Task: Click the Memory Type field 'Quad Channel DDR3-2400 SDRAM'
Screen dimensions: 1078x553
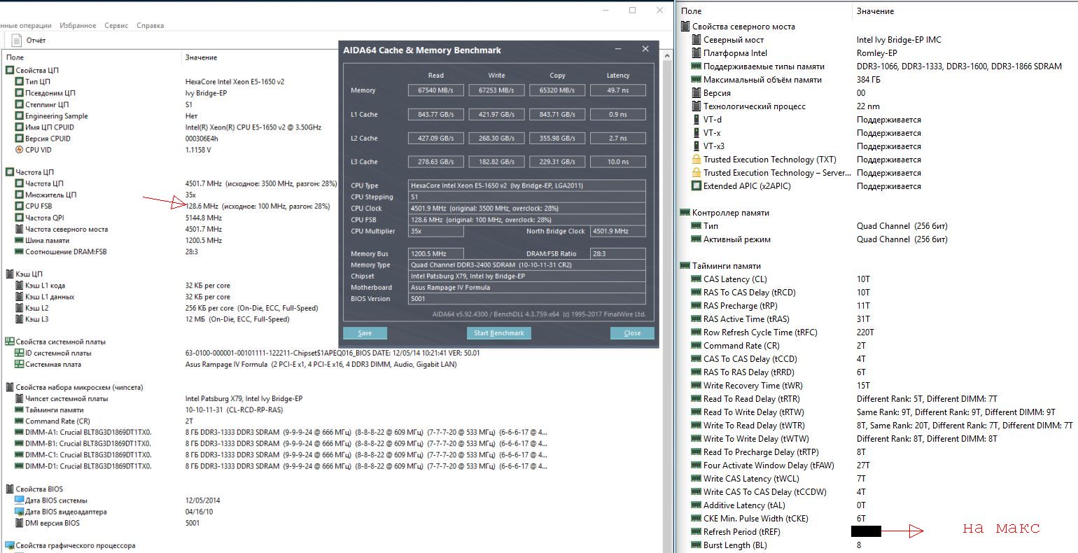Action: point(527,265)
